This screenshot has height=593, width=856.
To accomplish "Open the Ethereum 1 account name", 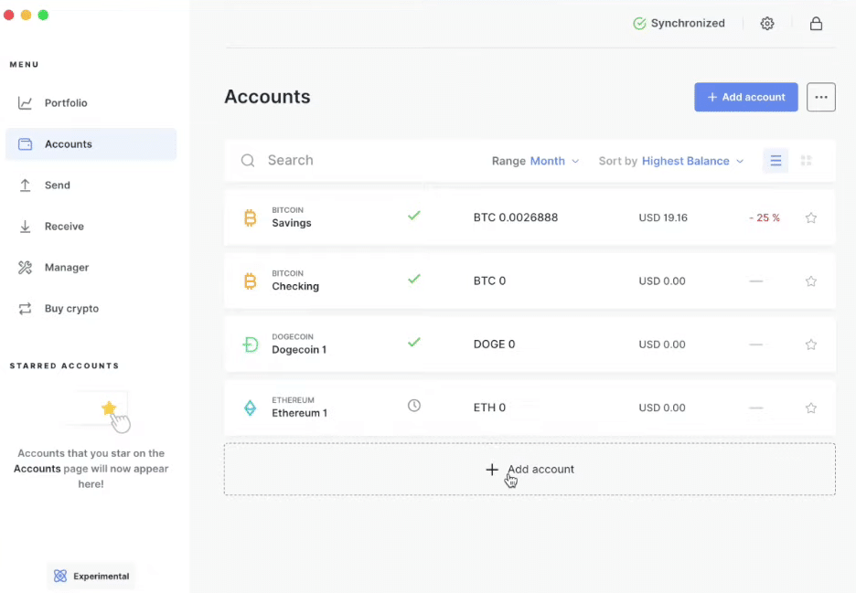I will coord(300,413).
